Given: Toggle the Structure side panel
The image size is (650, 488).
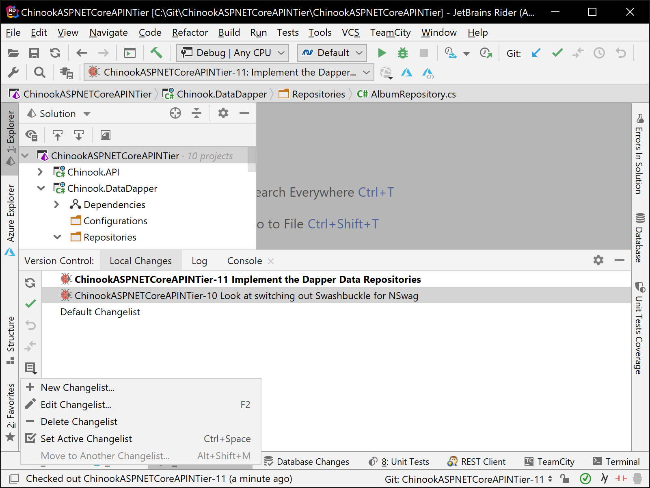Looking at the screenshot, I should coord(11,340).
